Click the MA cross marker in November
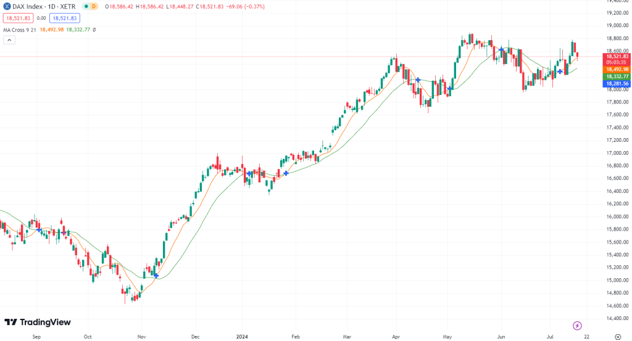 (x=156, y=276)
